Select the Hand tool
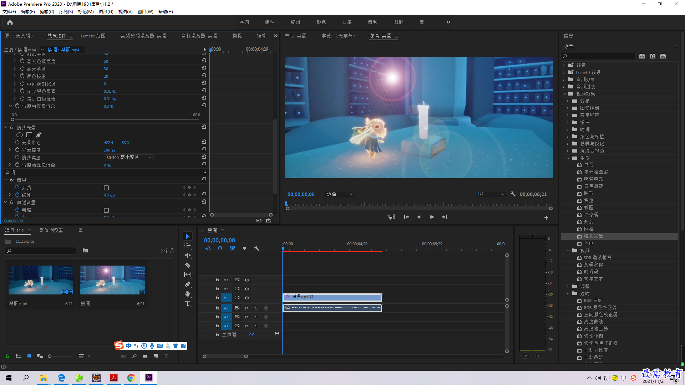This screenshot has height=385, width=685. pyautogui.click(x=188, y=294)
